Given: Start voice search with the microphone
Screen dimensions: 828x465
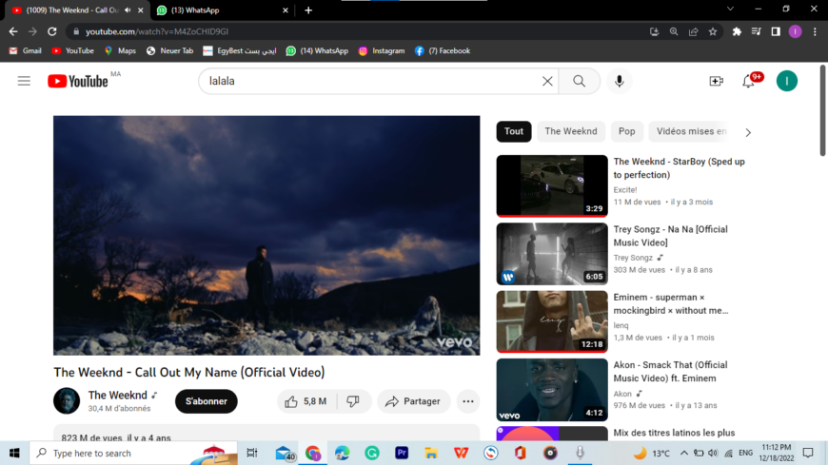Looking at the screenshot, I should 620,81.
